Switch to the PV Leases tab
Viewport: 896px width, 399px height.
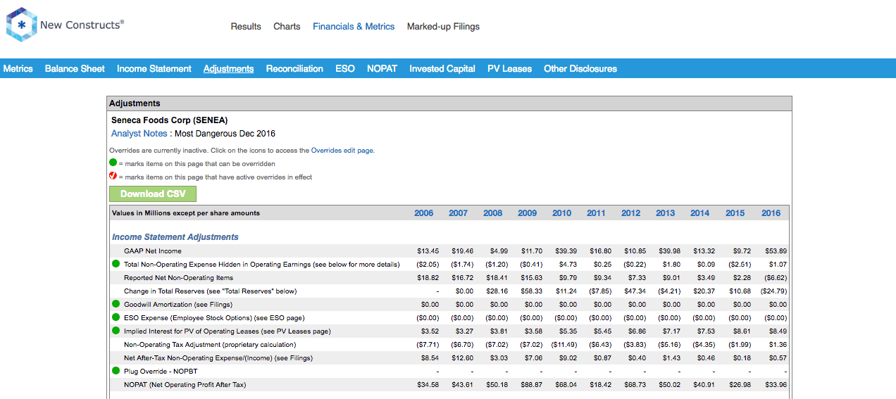(x=510, y=68)
